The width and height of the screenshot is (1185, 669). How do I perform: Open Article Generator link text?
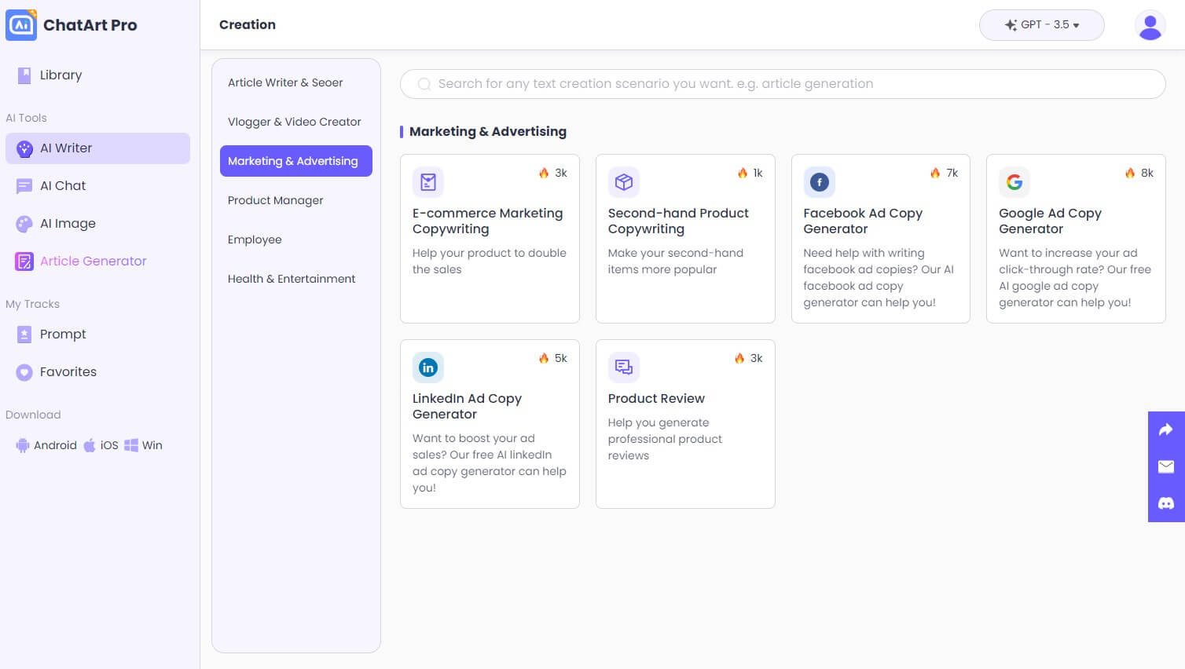94,261
